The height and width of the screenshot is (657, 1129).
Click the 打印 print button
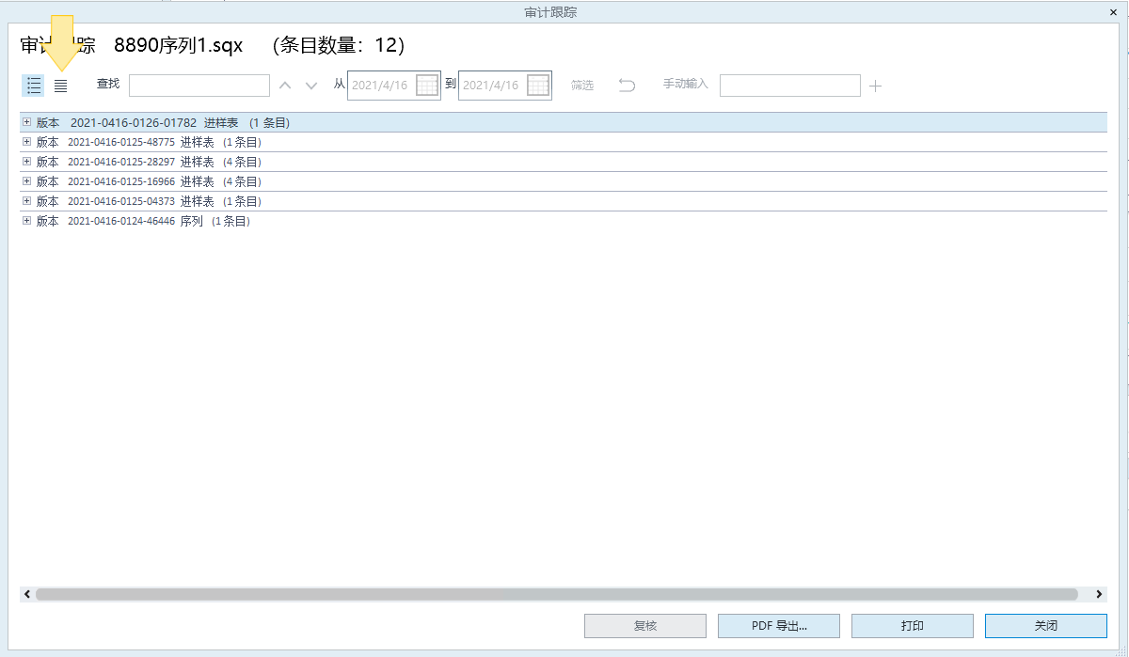click(913, 626)
